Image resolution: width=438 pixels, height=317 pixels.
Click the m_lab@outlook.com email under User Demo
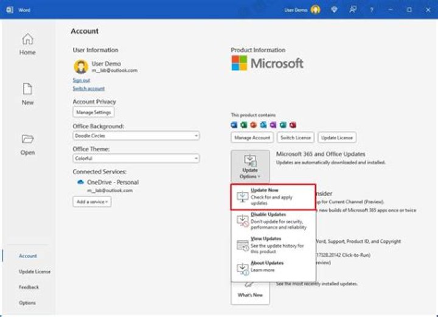tap(115, 71)
